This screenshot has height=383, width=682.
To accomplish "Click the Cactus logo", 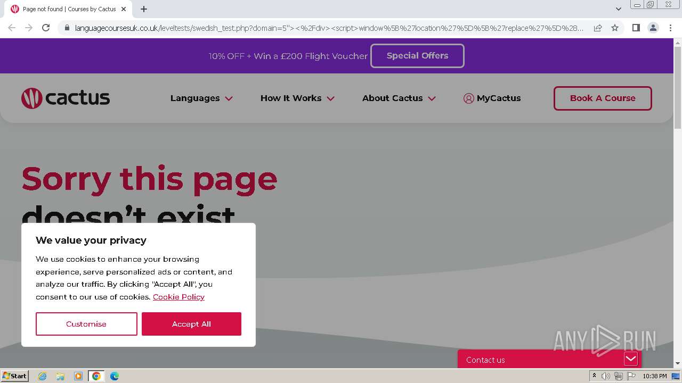I will [66, 98].
